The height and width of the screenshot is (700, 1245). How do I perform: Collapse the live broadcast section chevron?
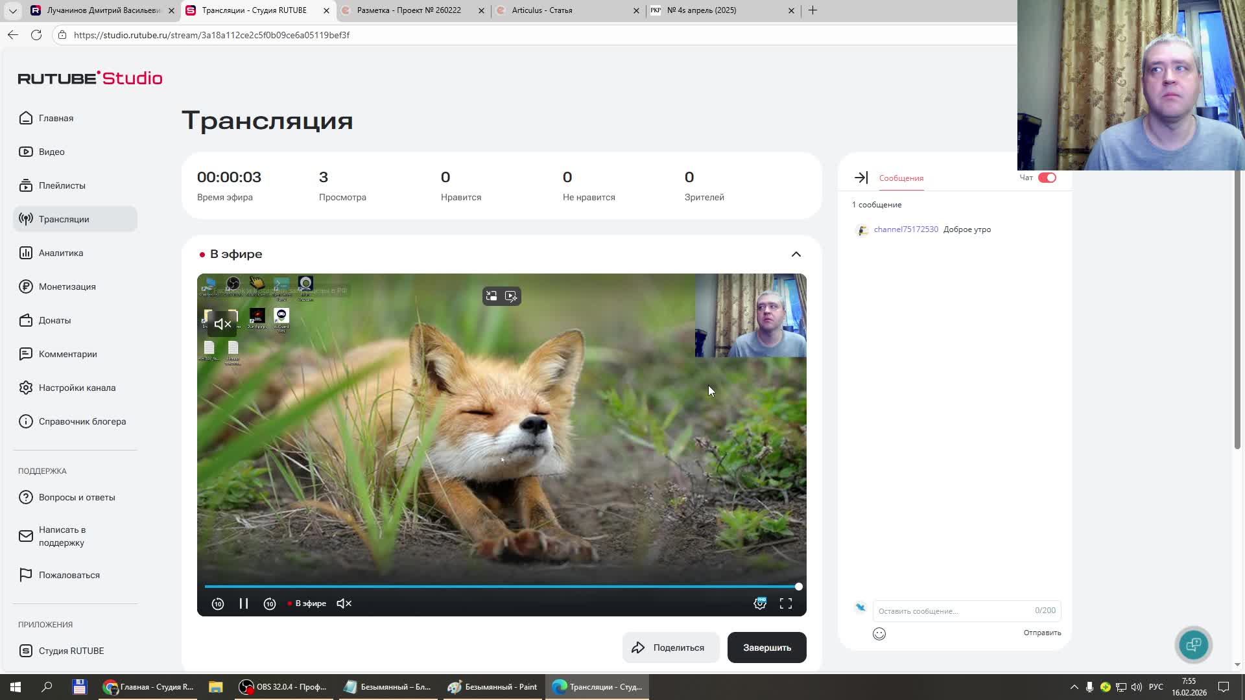(796, 254)
